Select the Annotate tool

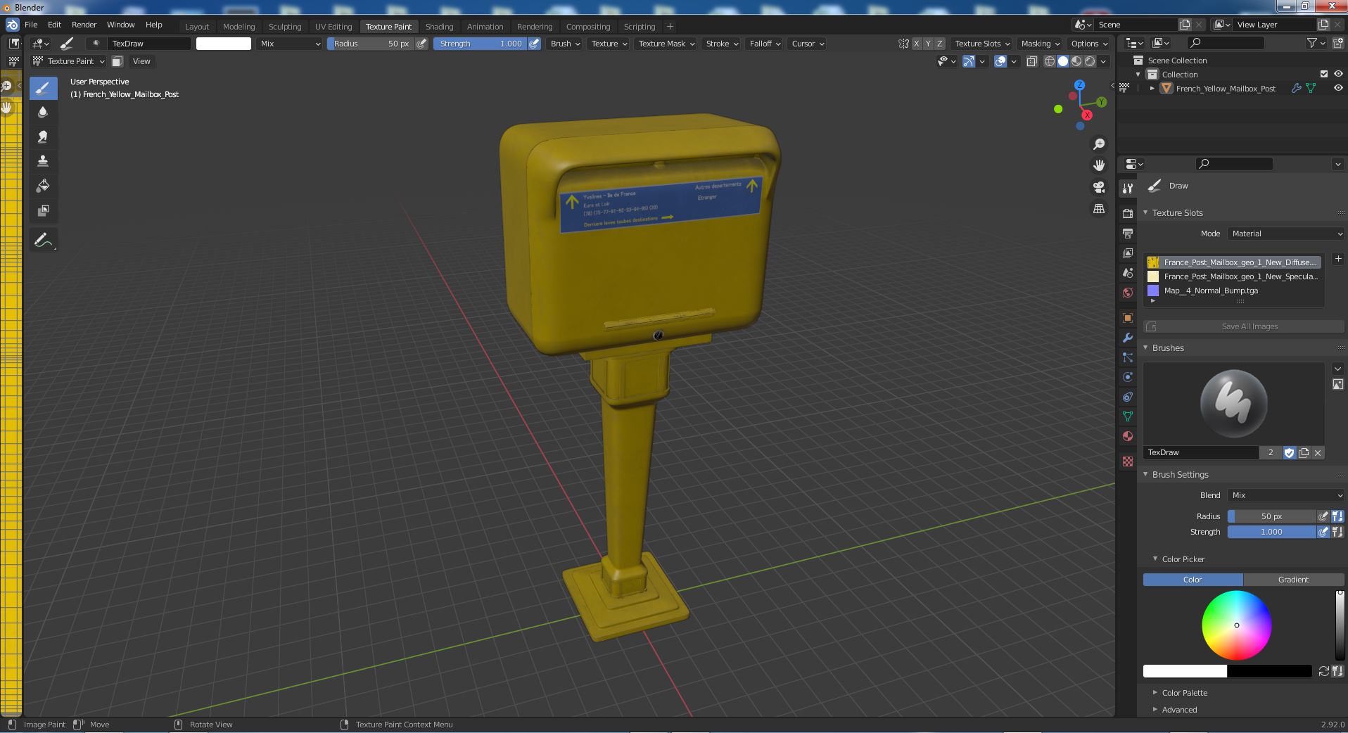pyautogui.click(x=43, y=241)
